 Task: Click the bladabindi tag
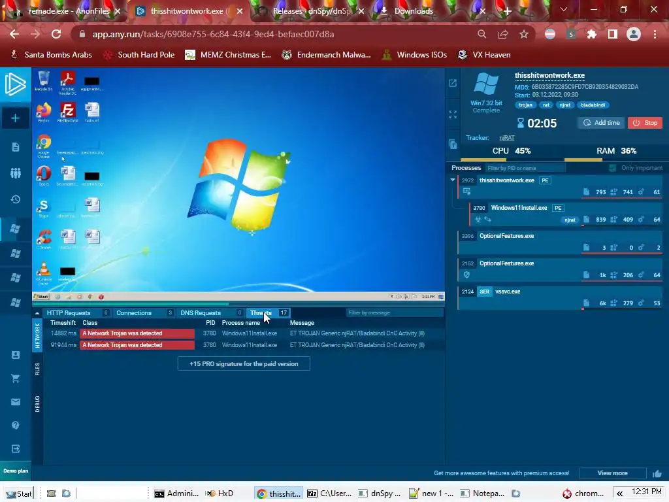pos(593,105)
